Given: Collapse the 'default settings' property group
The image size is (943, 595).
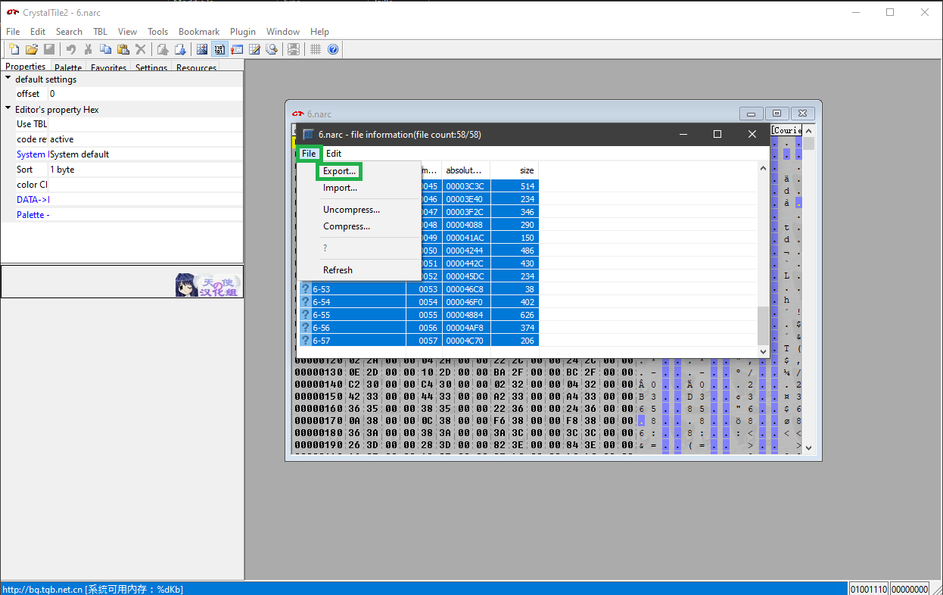Looking at the screenshot, I should 8,79.
